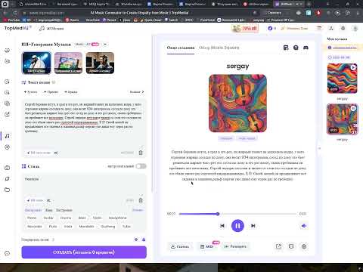Click AI lyrics generator button
Image resolution: width=363 pixels, height=272 pixels.
39,153
